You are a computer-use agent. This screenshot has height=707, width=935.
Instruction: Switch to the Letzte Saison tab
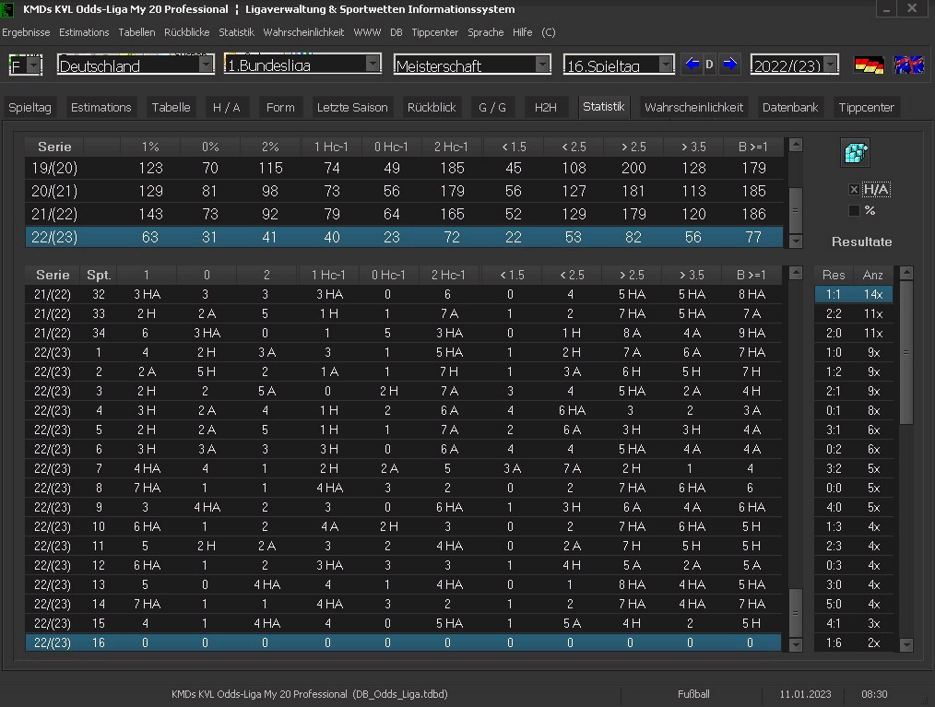pos(352,107)
